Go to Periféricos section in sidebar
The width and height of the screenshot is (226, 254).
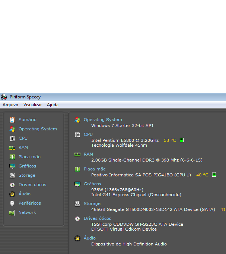30,203
